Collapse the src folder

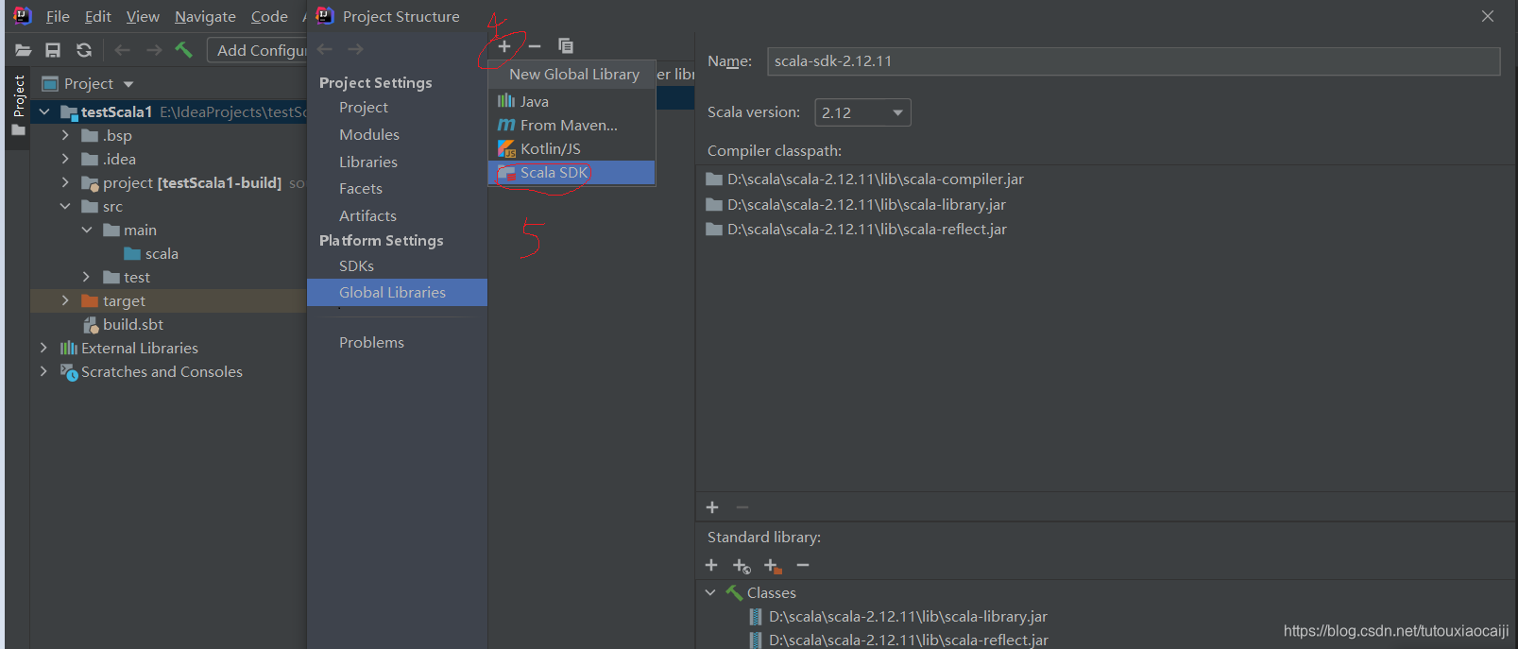(65, 206)
